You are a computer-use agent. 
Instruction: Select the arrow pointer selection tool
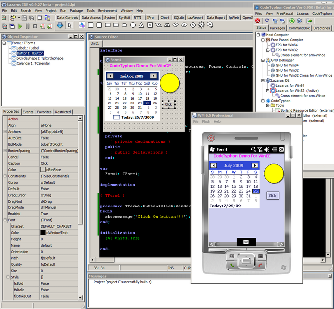[70, 25]
